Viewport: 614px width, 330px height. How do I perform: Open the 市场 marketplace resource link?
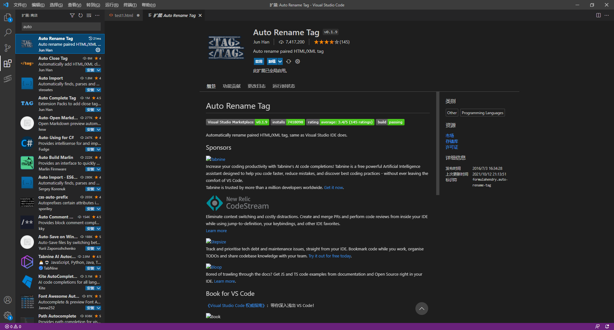[450, 136]
